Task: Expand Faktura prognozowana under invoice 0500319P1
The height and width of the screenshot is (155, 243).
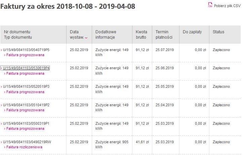Action: tap(25, 129)
